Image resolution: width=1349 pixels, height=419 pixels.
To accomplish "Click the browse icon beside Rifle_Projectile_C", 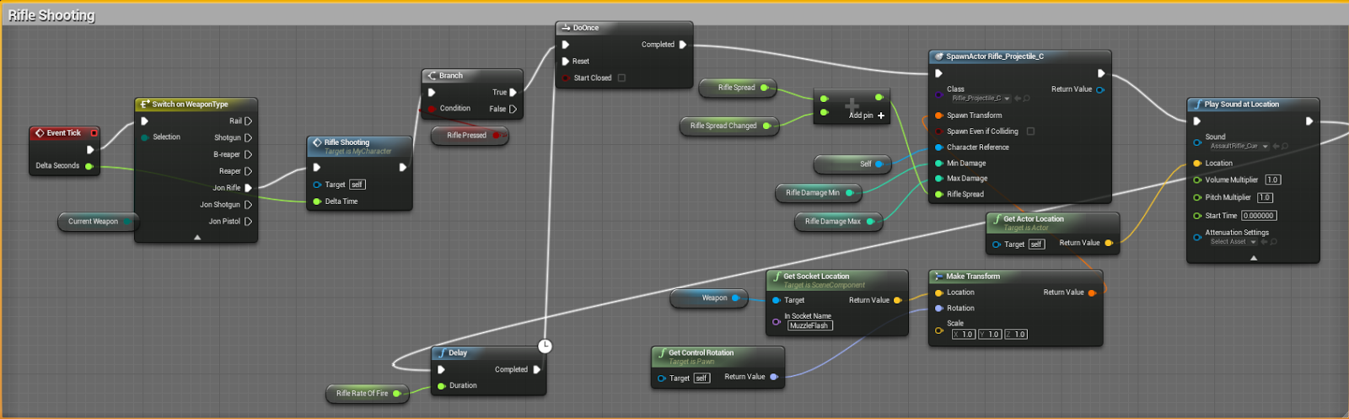I will [x=1026, y=99].
